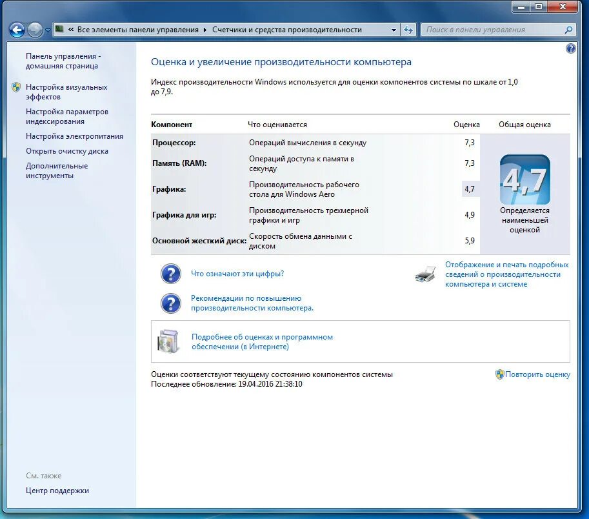Select 'Основной жесткий диск:' row label
Screen dimensions: 589x519
coord(199,241)
